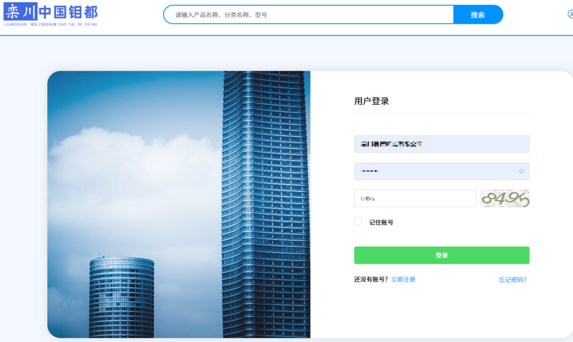Viewport: 573px width, 342px height.
Task: Click the Luanchuan Molybdenum Capital English subtitle
Action: click(50, 25)
